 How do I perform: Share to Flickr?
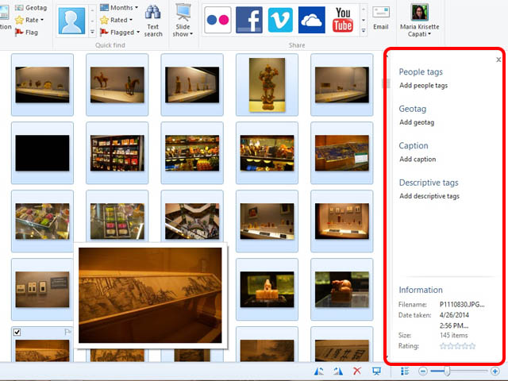coord(217,20)
